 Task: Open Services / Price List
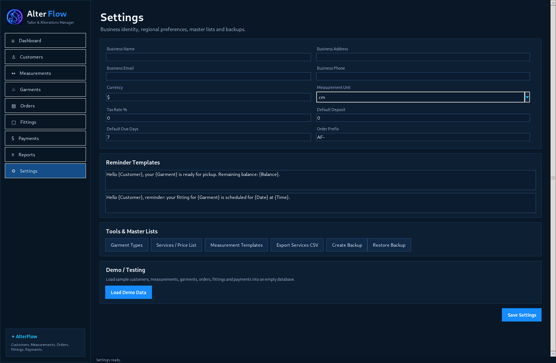point(176,245)
